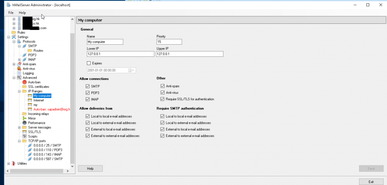This screenshot has width=387, height=185.
Task: Uncheck IMAP under Allow connections
Action: coord(88,99)
